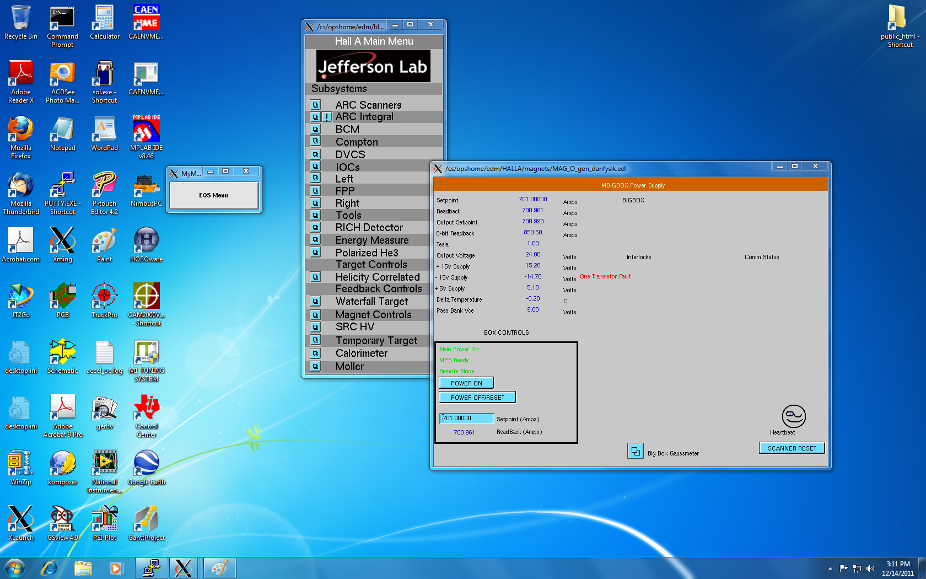
Task: Open Xming desktop shortcut
Action: click(62, 245)
